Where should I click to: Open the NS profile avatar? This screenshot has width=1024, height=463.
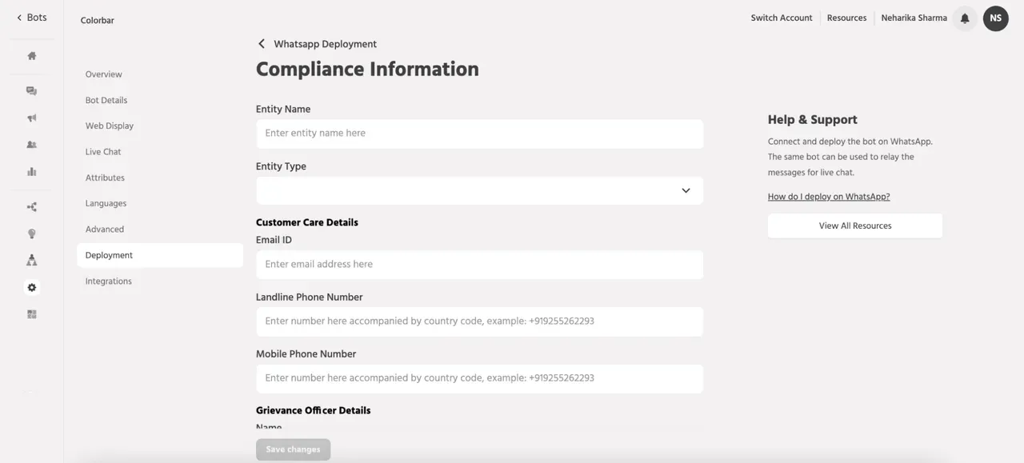point(996,18)
